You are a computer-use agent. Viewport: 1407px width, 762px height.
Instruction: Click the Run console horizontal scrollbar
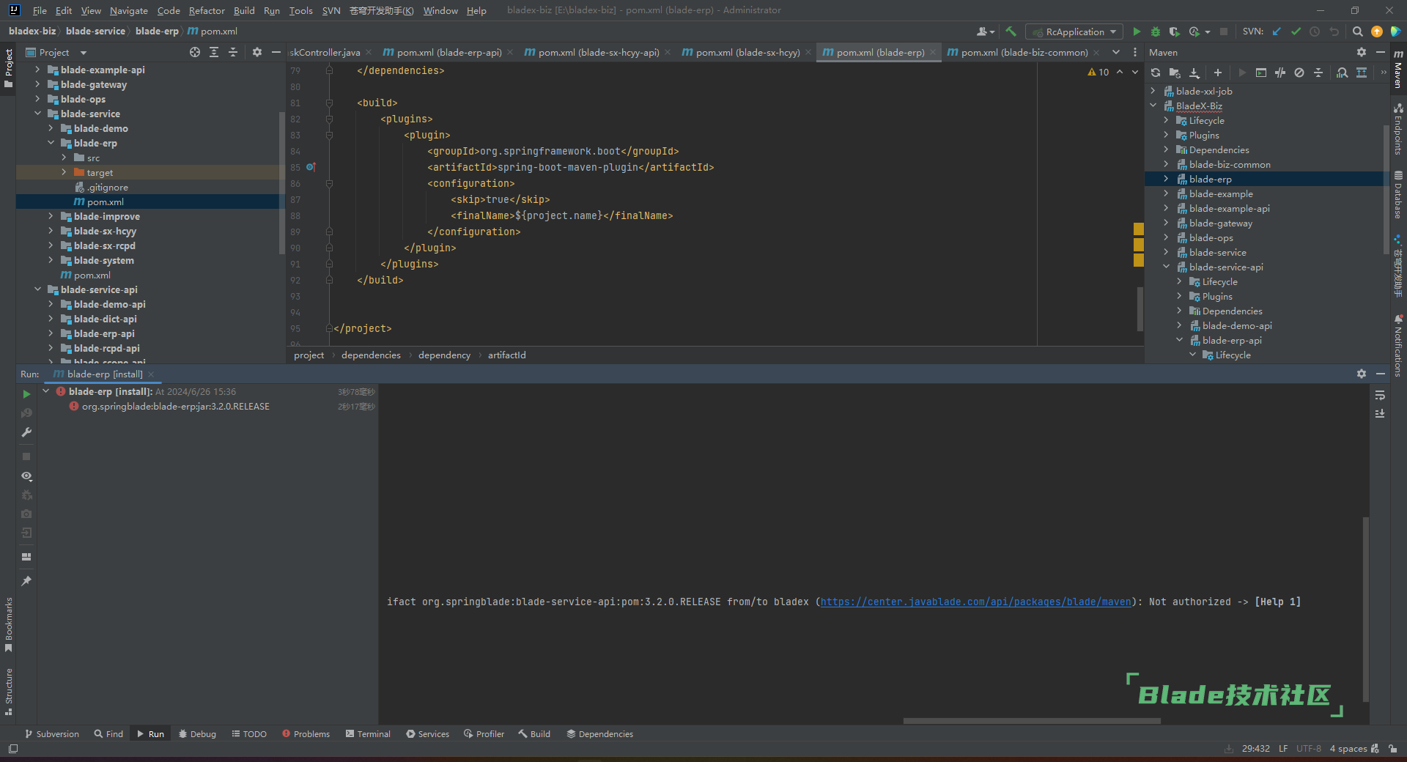tap(1031, 721)
